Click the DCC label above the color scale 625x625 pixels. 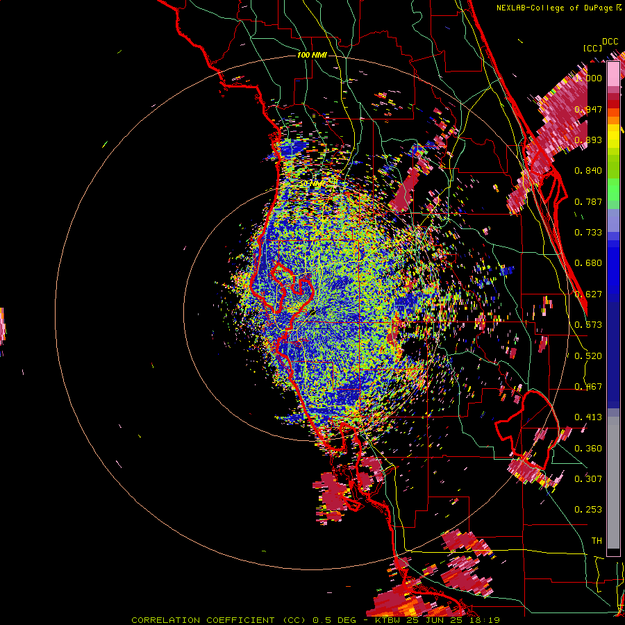coord(610,42)
